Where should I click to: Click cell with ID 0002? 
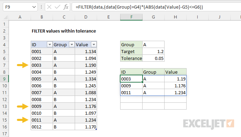tap(42, 59)
